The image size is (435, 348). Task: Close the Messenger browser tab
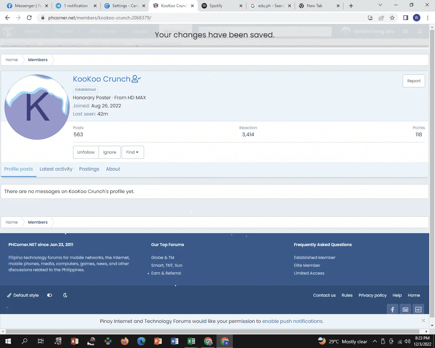point(47,6)
